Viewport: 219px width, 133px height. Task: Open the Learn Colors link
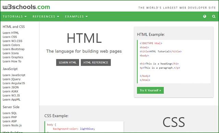pos(11,45)
